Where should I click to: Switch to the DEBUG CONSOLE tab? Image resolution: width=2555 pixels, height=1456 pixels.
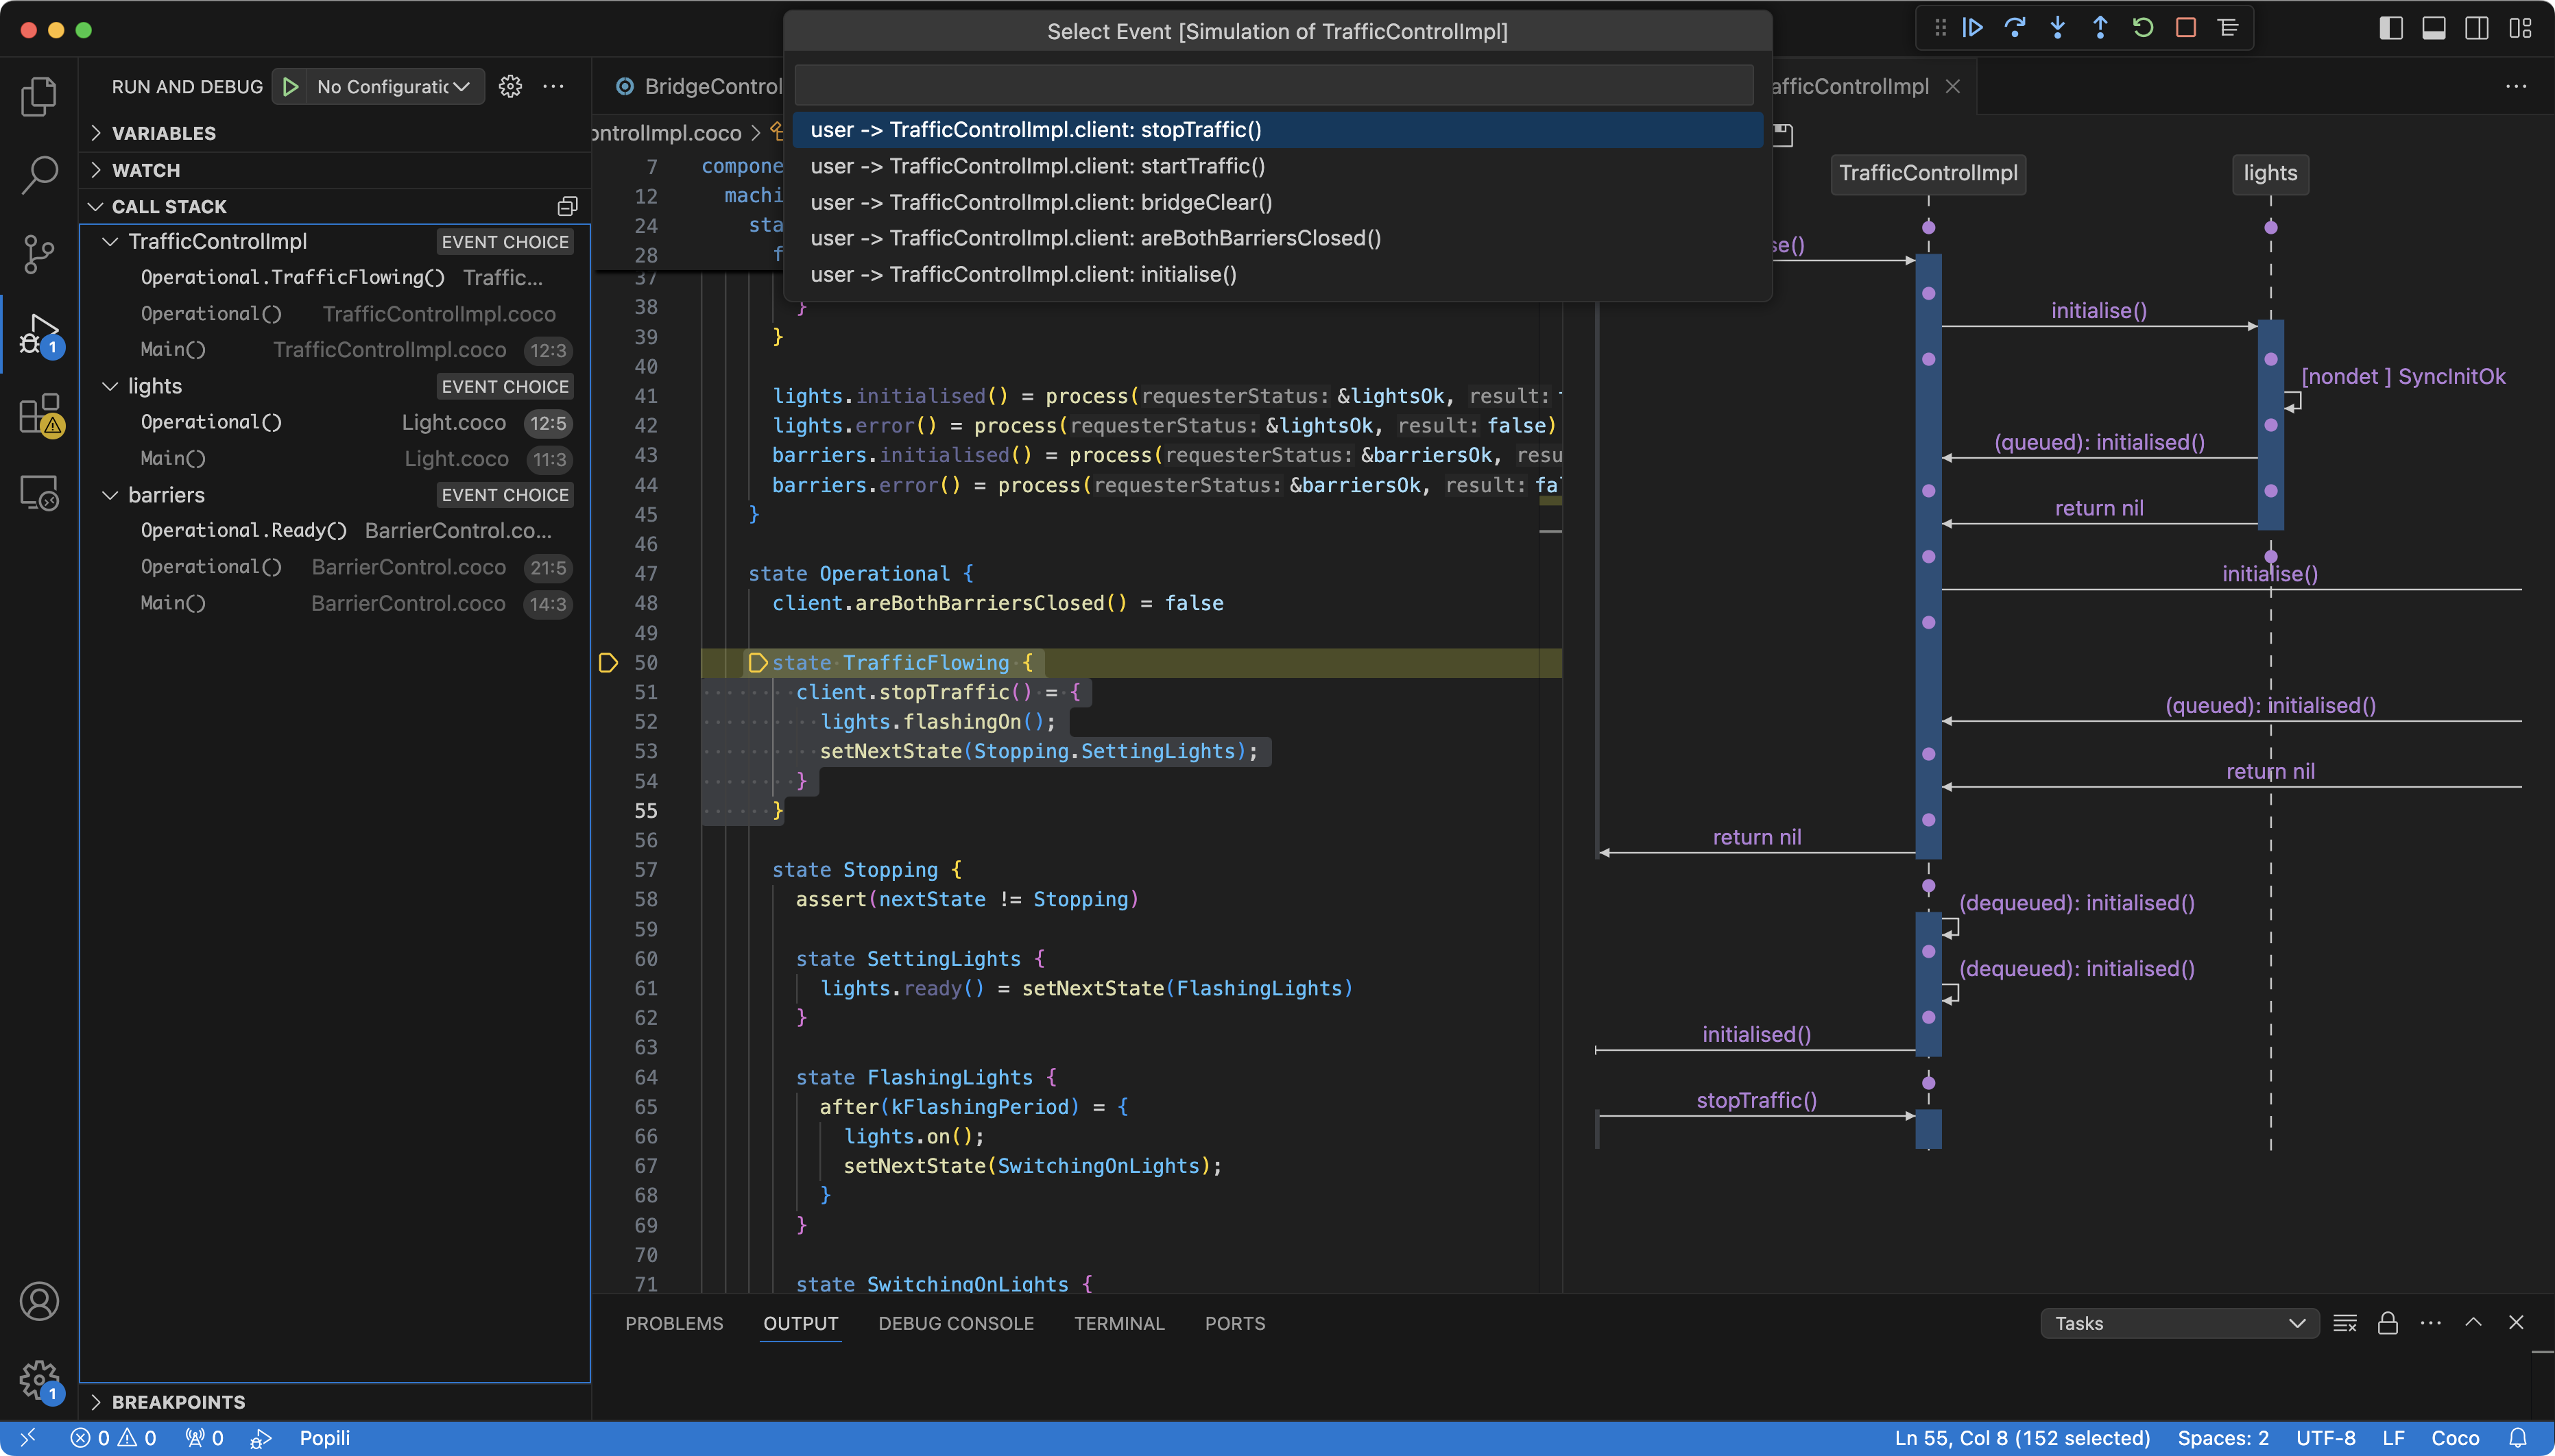956,1323
